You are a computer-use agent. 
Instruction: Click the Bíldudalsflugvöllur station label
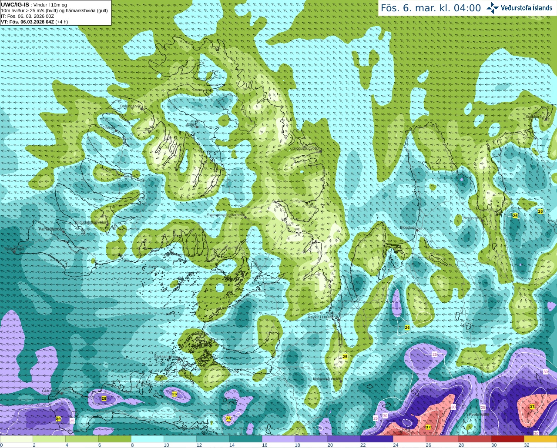(x=91, y=222)
